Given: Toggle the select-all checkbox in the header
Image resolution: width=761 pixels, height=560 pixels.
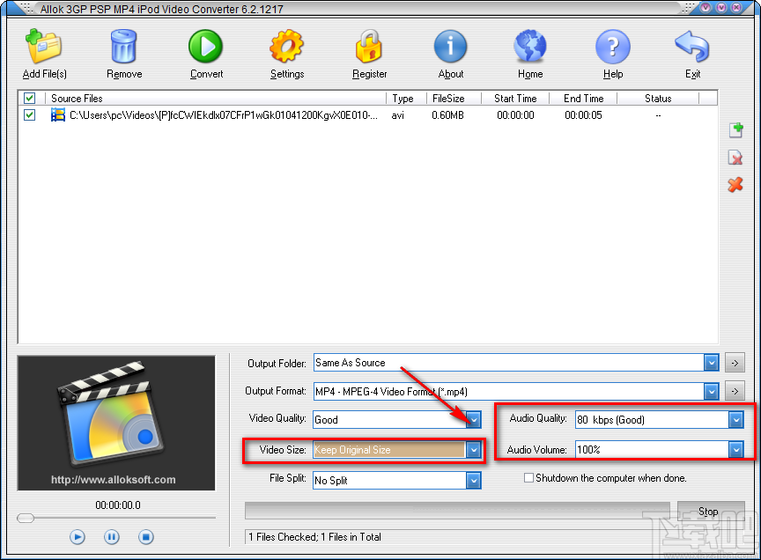Looking at the screenshot, I should (x=29, y=98).
